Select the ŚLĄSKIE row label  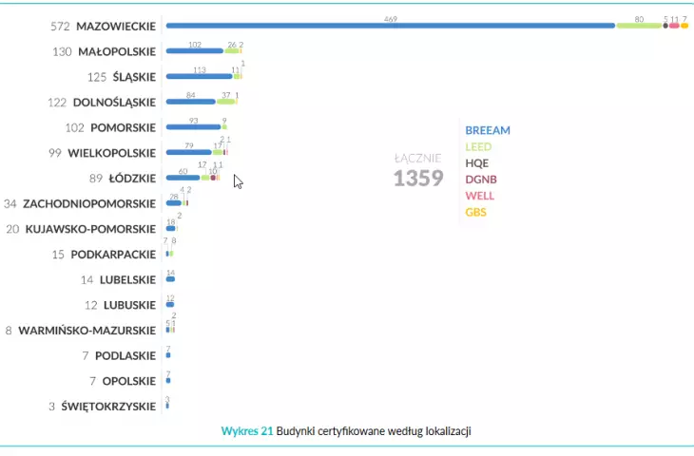[134, 77]
